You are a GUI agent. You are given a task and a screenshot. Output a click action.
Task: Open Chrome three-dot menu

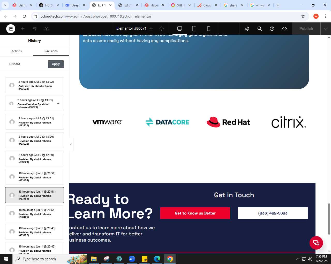(325, 16)
